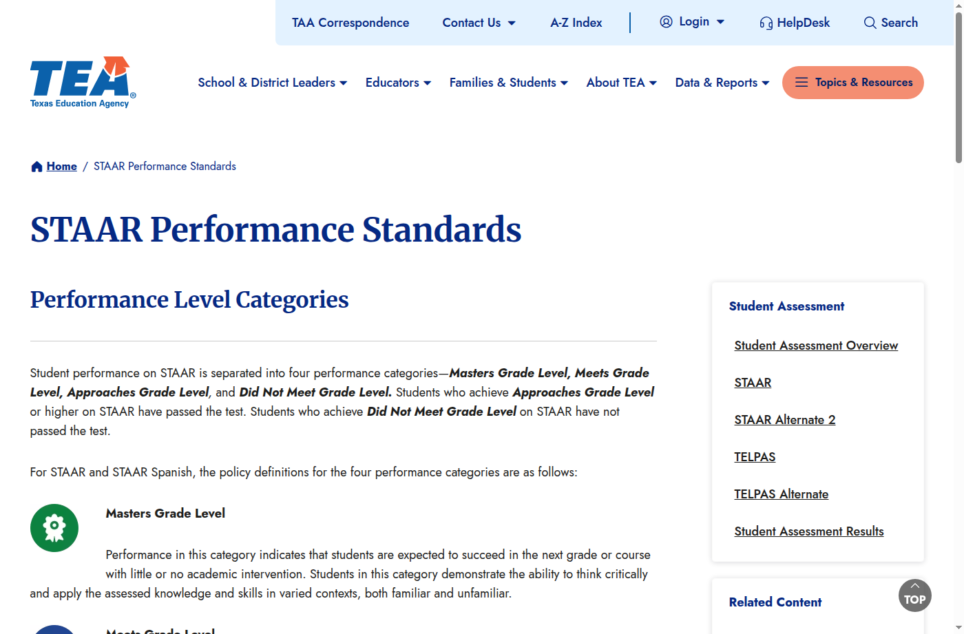
Task: Open the Educators dropdown menu
Action: coord(399,83)
